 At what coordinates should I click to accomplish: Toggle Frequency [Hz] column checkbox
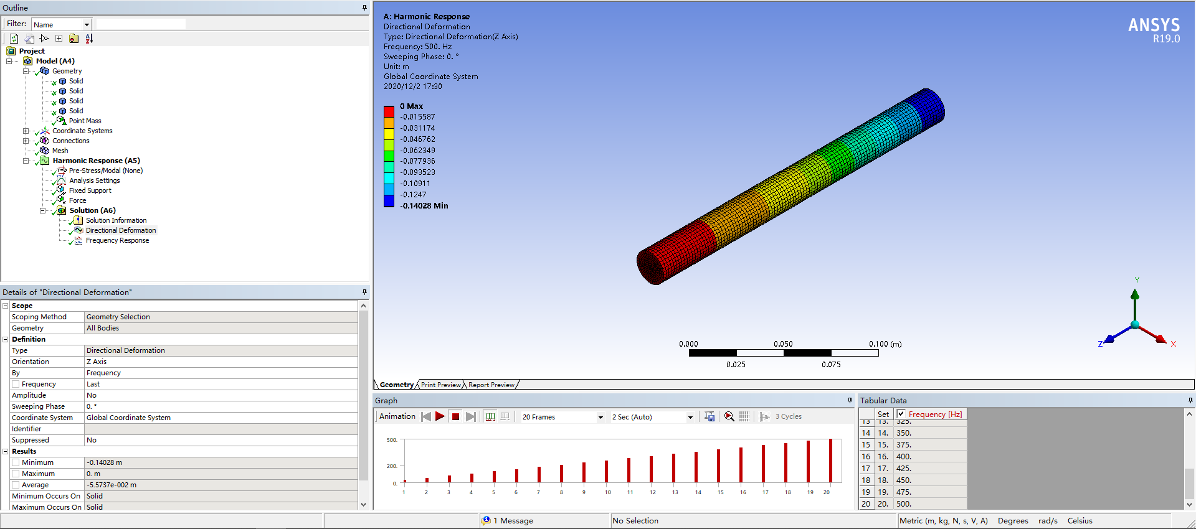pyautogui.click(x=901, y=414)
